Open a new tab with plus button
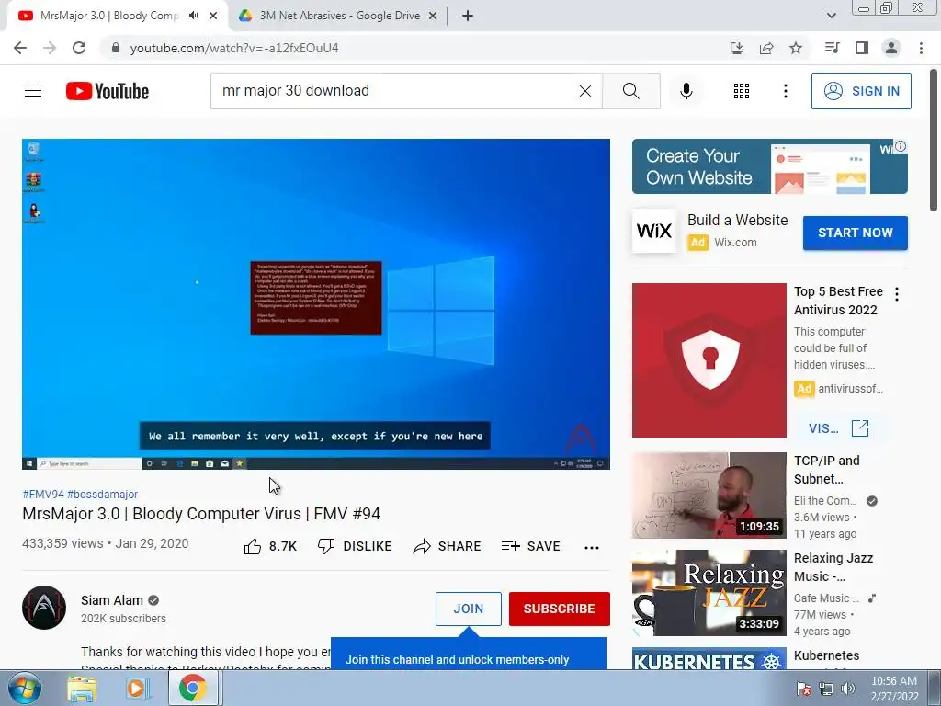This screenshot has height=706, width=941. click(468, 16)
